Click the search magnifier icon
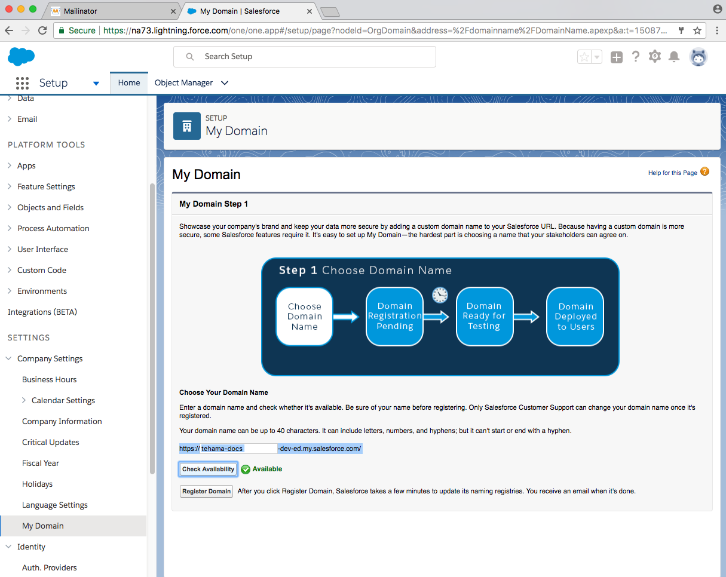Viewport: 726px width, 577px height. click(x=190, y=57)
